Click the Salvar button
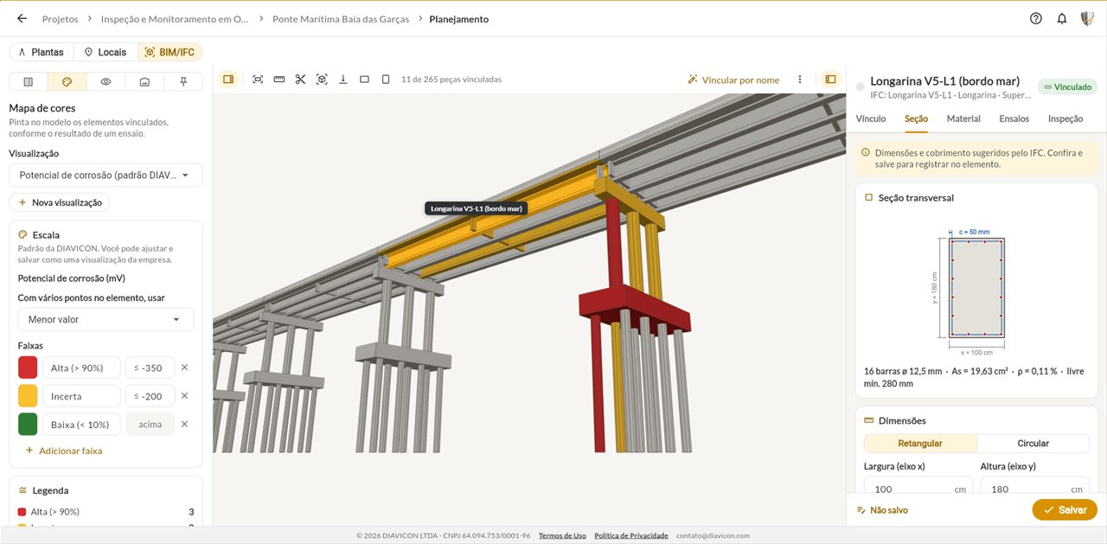 point(1065,509)
